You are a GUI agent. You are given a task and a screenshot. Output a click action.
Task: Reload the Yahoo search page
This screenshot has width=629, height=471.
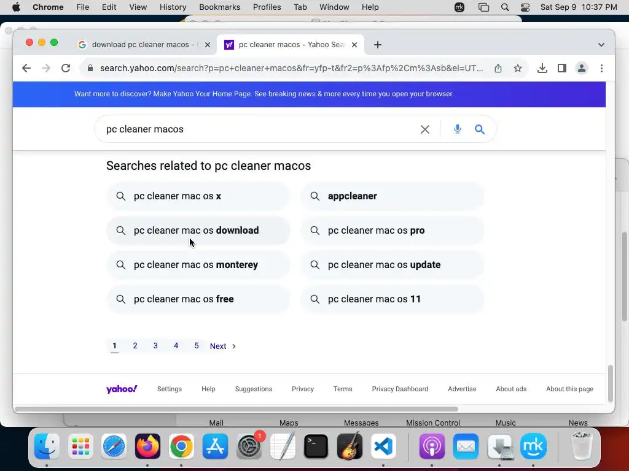(x=66, y=68)
